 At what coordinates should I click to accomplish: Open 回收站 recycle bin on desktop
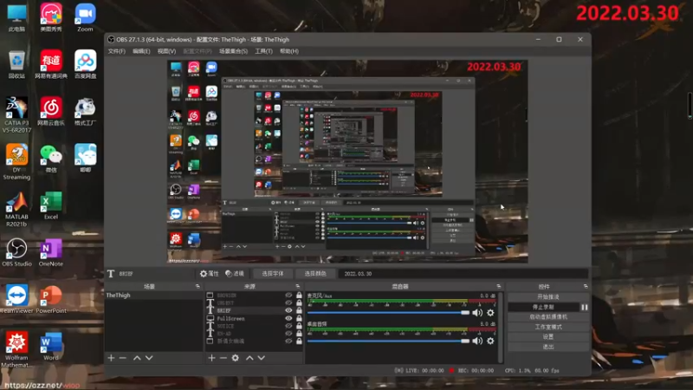tap(16, 64)
